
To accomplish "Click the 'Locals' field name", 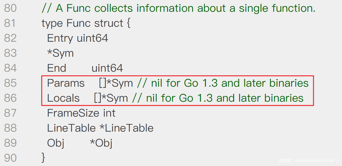I will pyautogui.click(x=63, y=98).
